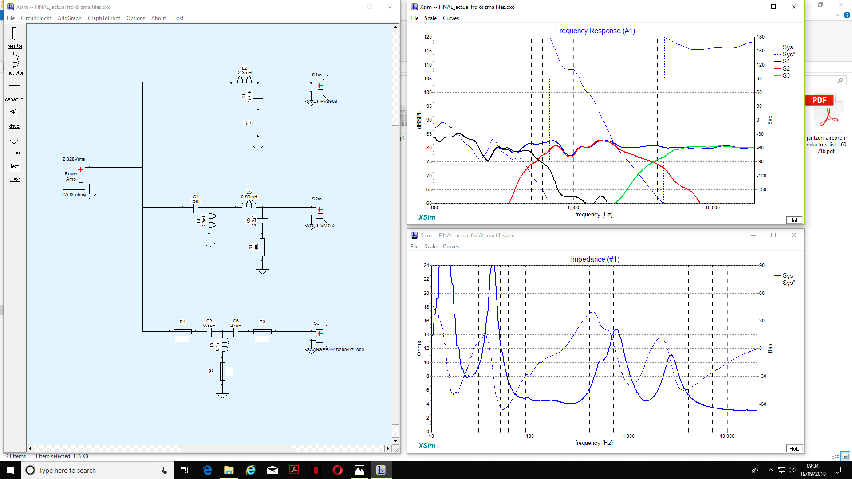Open the CircuitBlocks menu

click(x=36, y=18)
